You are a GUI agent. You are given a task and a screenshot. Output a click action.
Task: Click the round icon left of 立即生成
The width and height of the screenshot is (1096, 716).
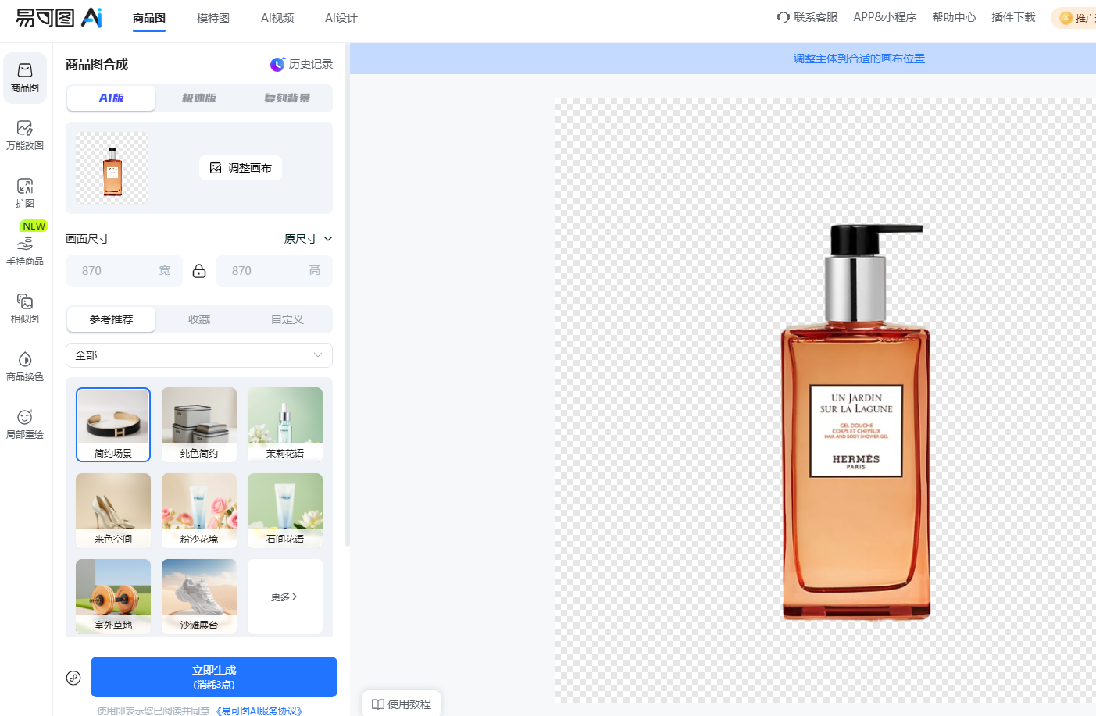click(73, 678)
